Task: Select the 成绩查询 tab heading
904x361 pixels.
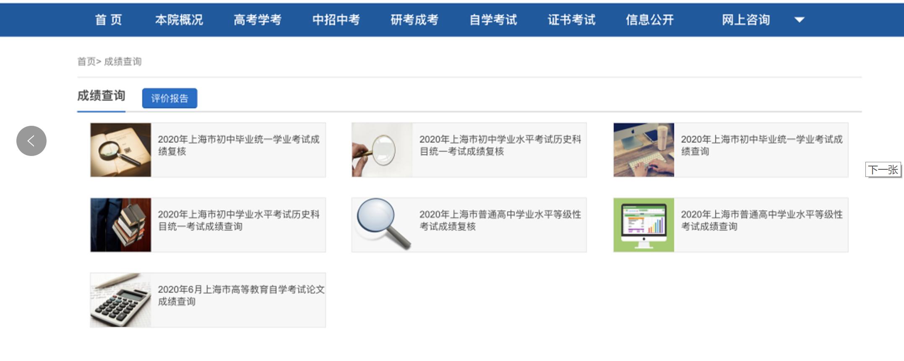Action: click(101, 96)
